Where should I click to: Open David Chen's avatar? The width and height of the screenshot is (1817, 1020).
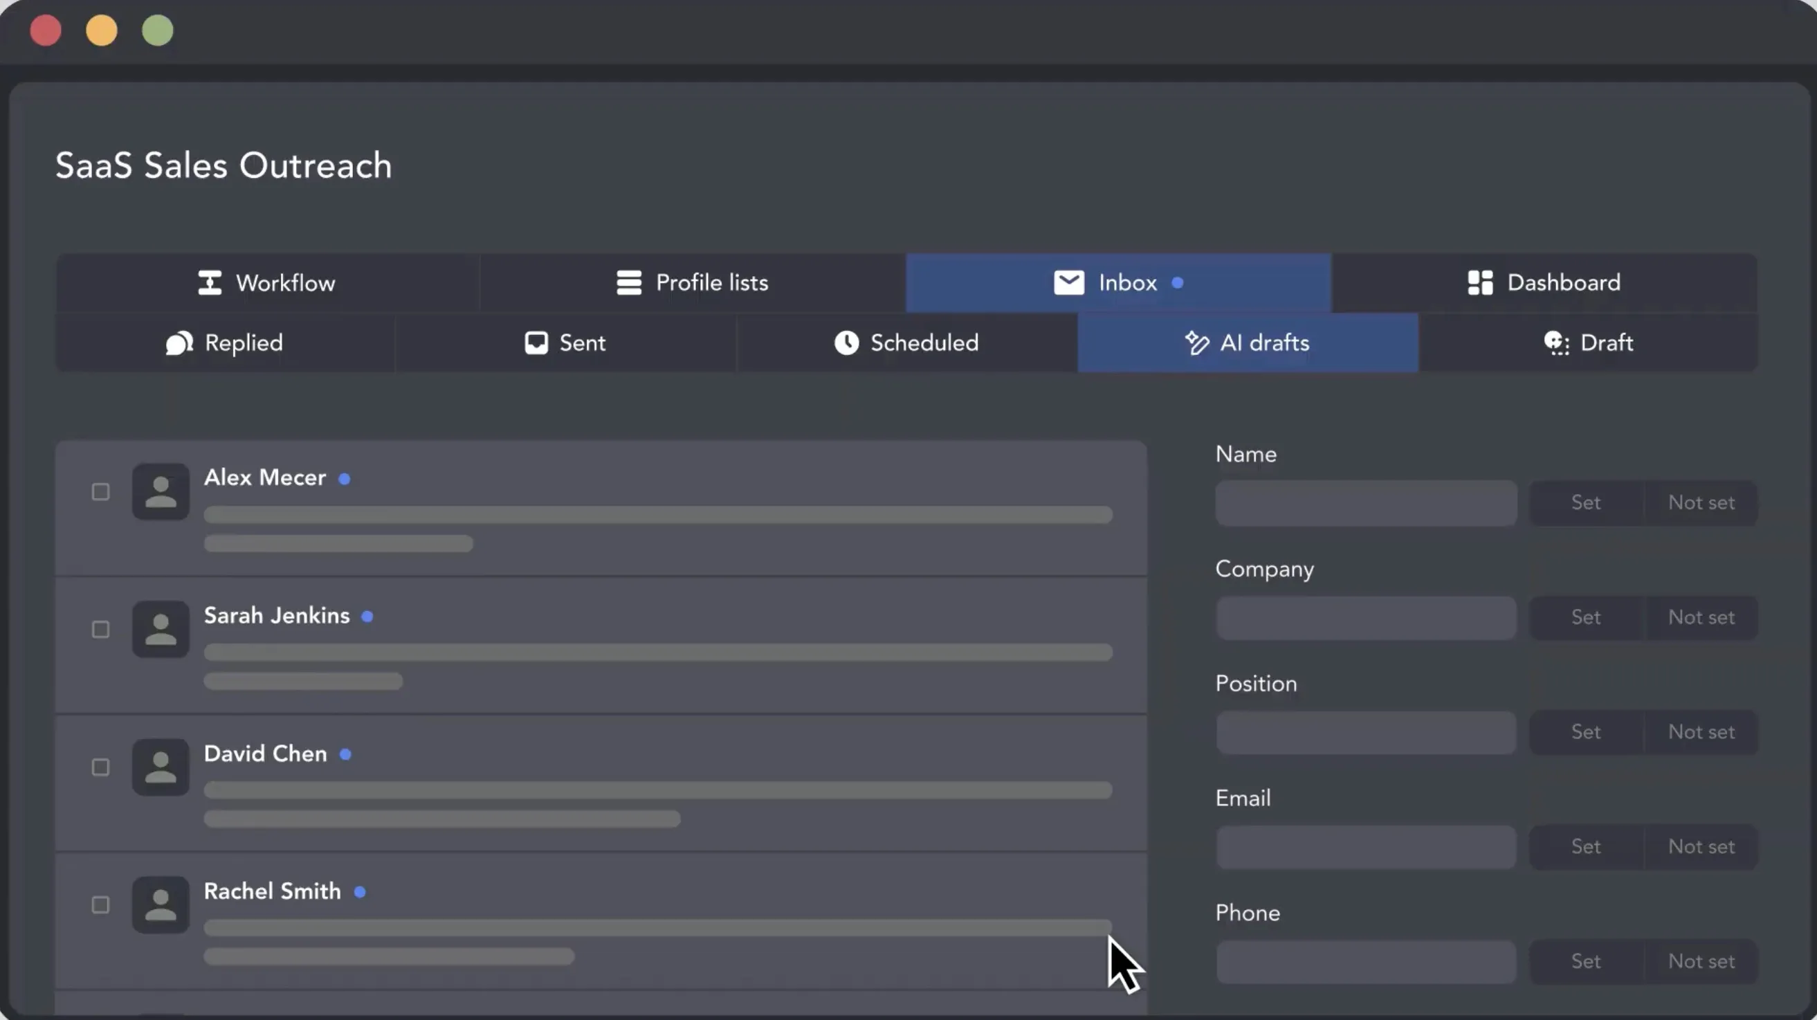161,767
